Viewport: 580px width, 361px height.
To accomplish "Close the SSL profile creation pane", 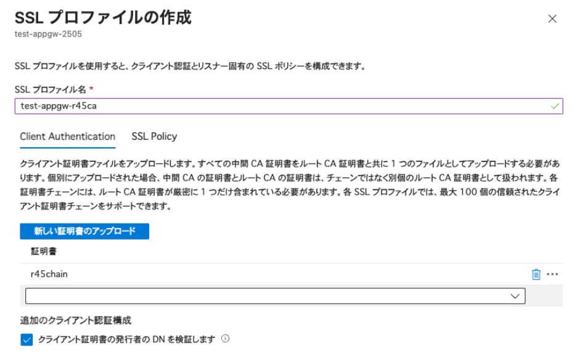I will 552,18.
